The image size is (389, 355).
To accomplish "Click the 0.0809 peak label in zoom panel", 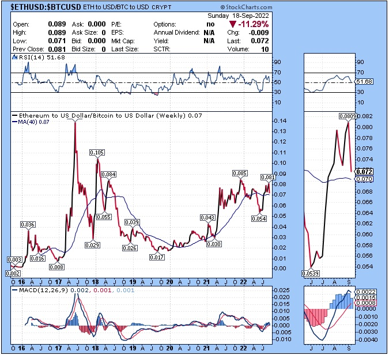I will pos(348,116).
